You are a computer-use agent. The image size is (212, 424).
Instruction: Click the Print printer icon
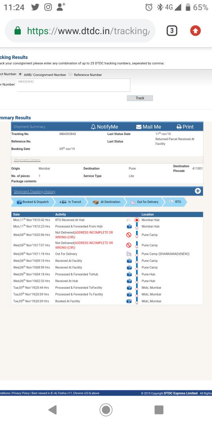(179, 127)
